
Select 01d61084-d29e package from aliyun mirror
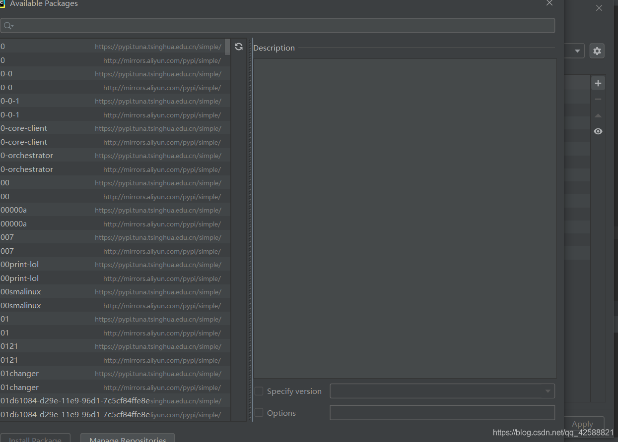(x=112, y=415)
